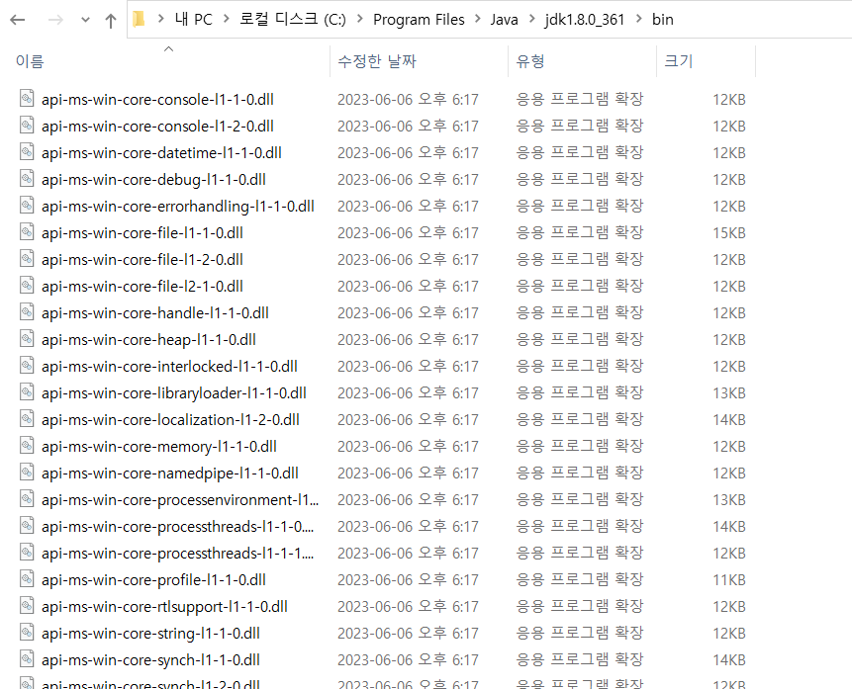The width and height of the screenshot is (852, 689).
Task: Click the icon beside api-ms-win-core-debug-l1-1-0.dll
Action: 27,179
